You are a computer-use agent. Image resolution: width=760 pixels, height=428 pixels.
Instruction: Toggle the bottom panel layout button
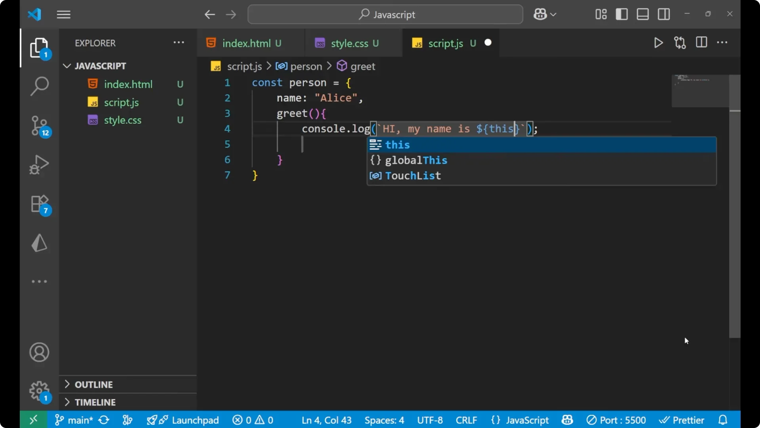click(x=642, y=15)
